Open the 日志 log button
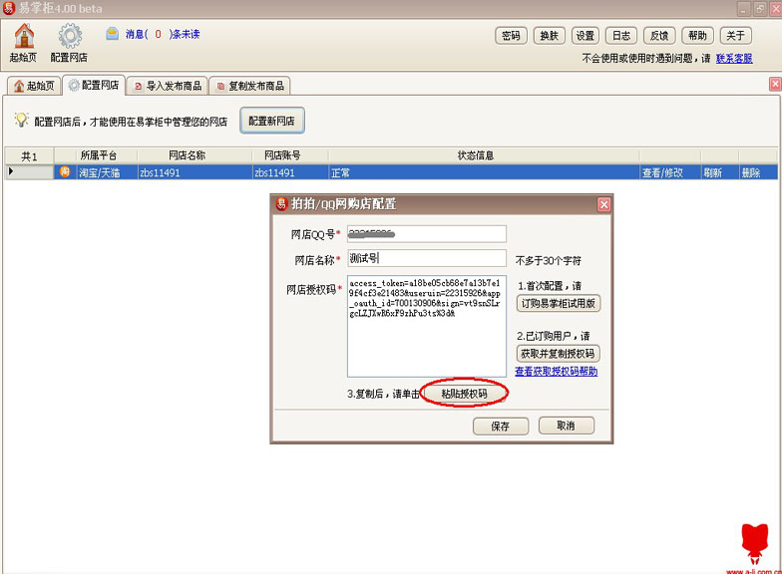782x574 pixels. [620, 36]
